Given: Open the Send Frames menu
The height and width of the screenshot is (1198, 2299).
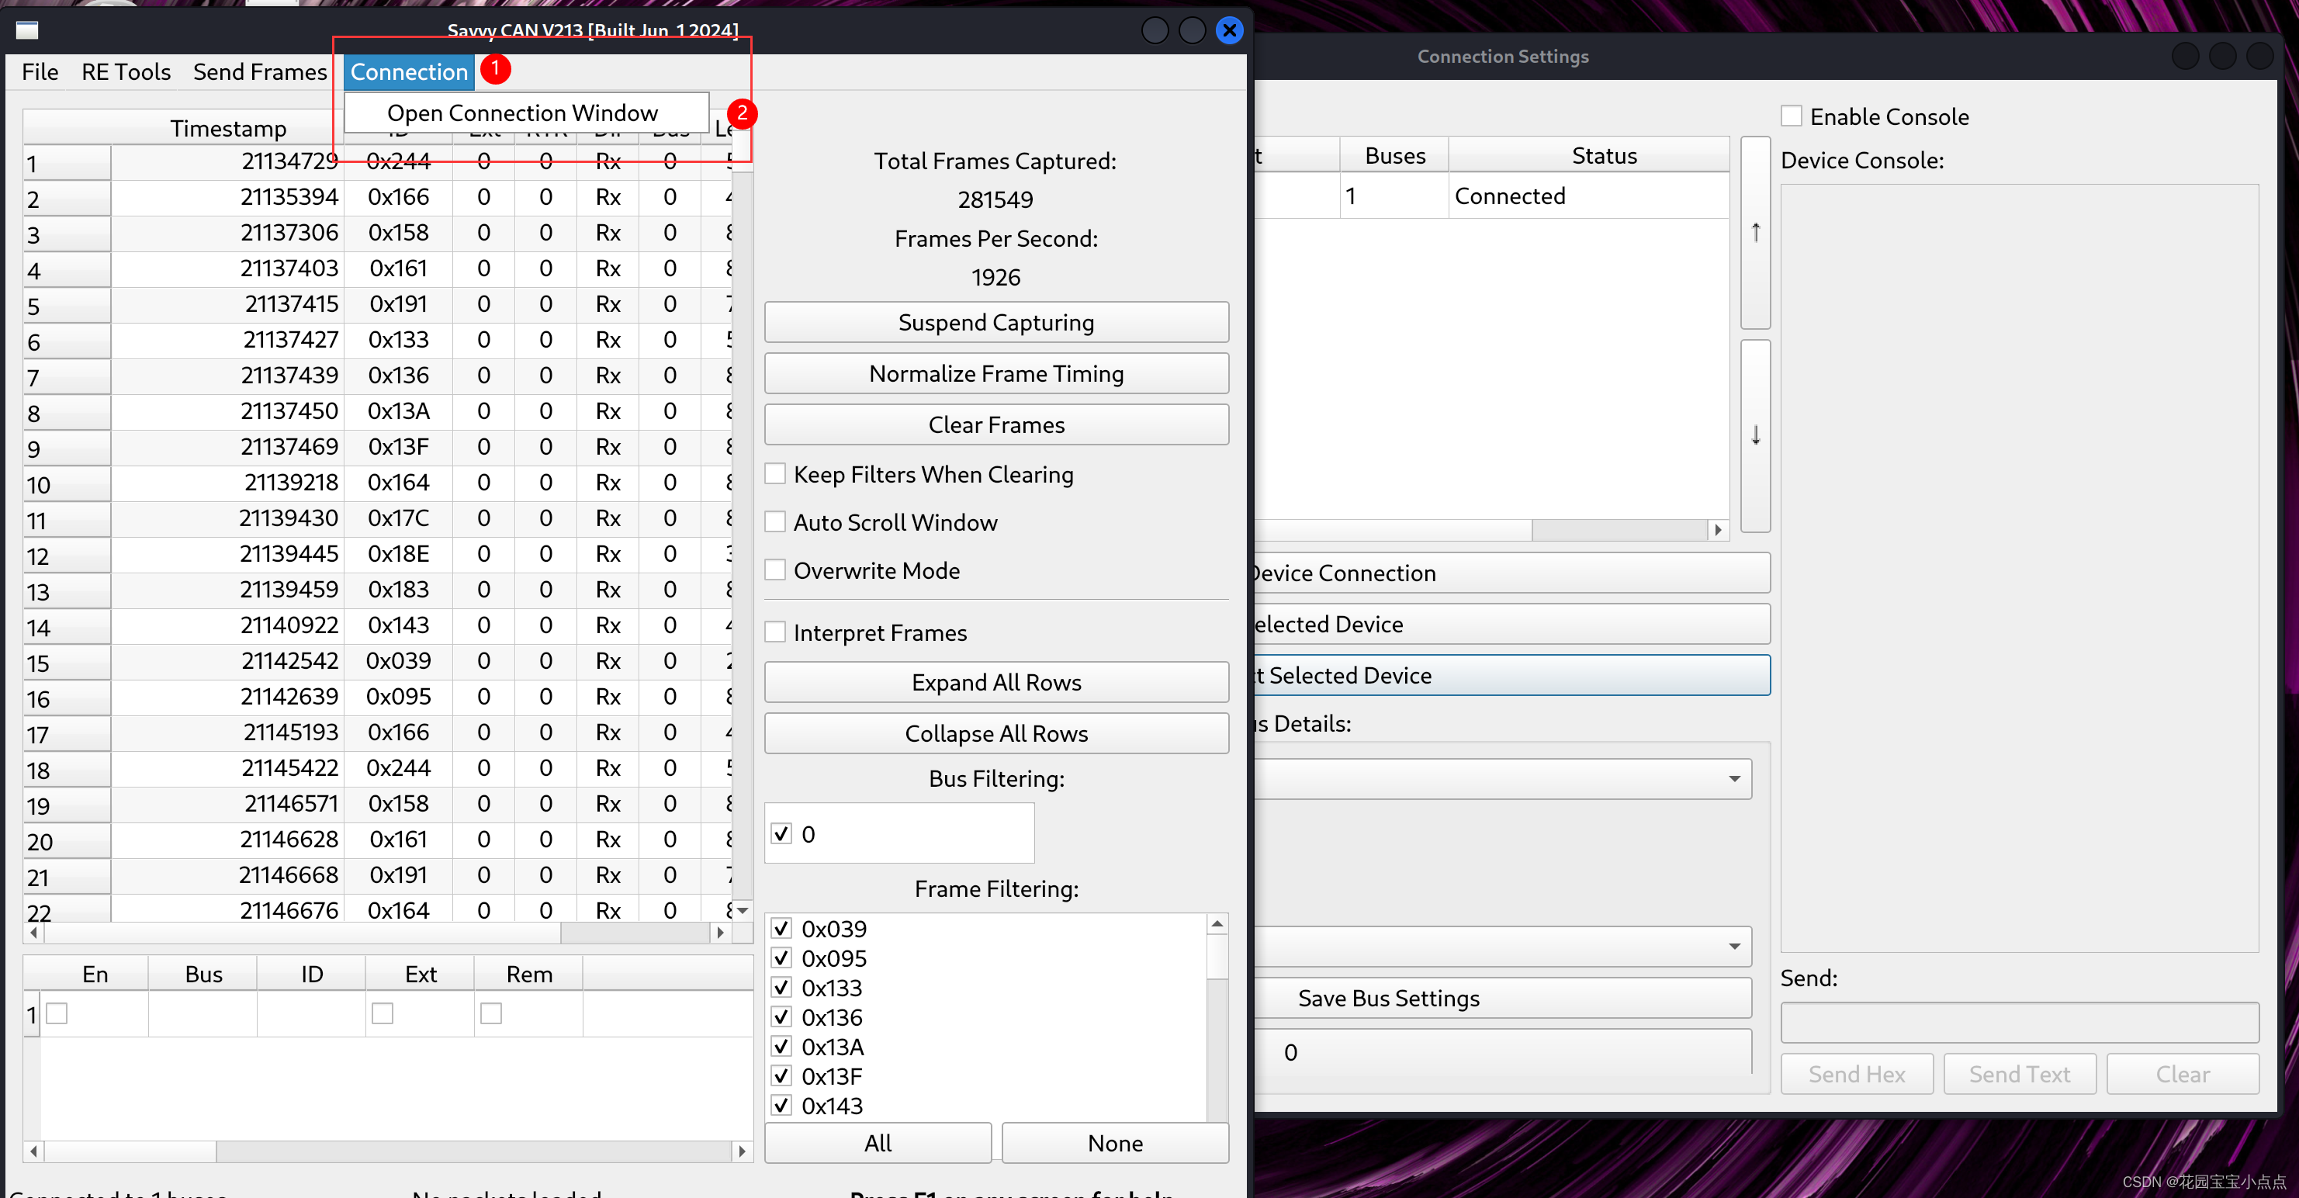Looking at the screenshot, I should pos(260,71).
